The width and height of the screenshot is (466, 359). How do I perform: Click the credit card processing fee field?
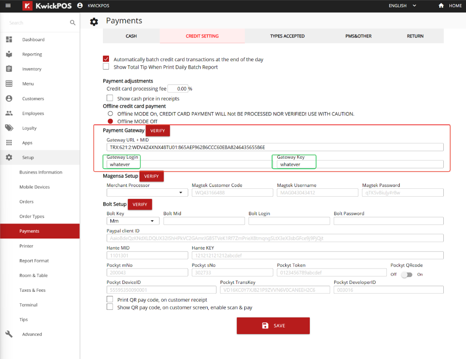click(x=178, y=89)
